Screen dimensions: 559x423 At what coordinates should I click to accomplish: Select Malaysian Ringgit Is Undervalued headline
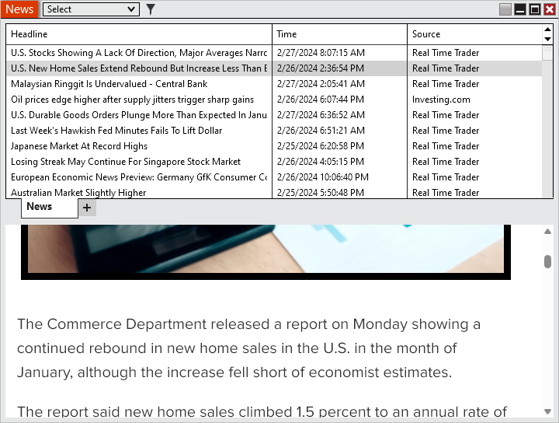click(109, 84)
